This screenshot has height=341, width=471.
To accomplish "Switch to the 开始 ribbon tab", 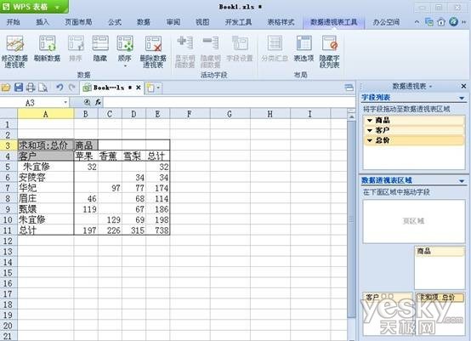I will pos(14,22).
